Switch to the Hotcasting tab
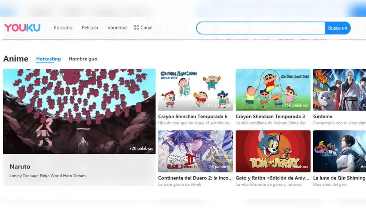 click(48, 59)
